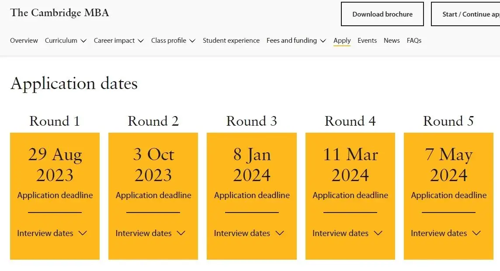Go to the News page
This screenshot has width=500, height=271.
coord(392,41)
